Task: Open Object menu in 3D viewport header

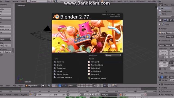Action: 21,86
